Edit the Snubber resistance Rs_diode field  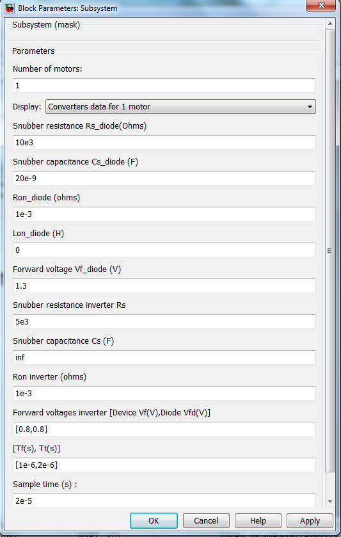tap(164, 142)
